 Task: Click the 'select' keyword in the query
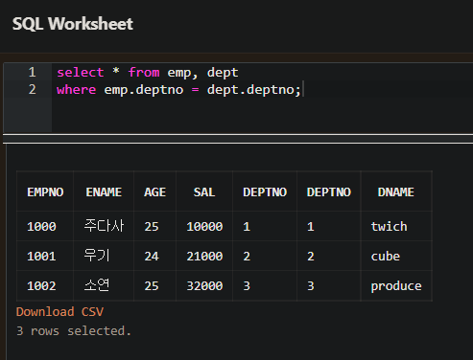(81, 73)
